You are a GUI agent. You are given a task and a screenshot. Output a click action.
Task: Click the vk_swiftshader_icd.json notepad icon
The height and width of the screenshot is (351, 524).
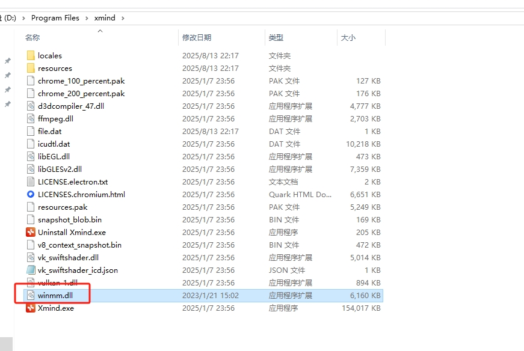coord(31,270)
